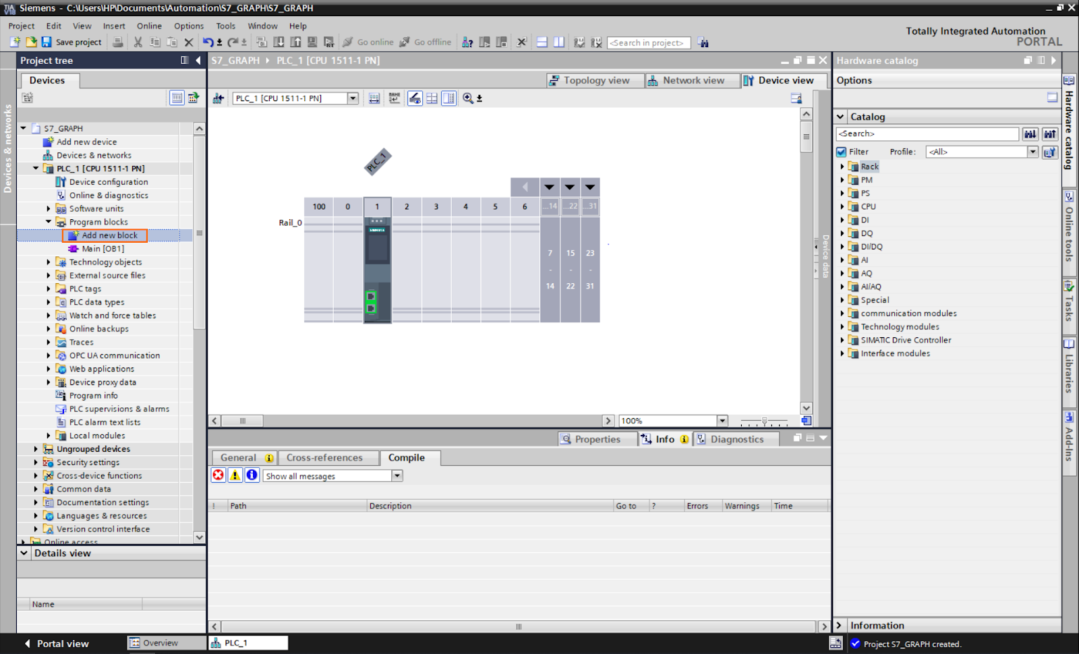
Task: Click the Upload from device icon
Action: tap(295, 42)
